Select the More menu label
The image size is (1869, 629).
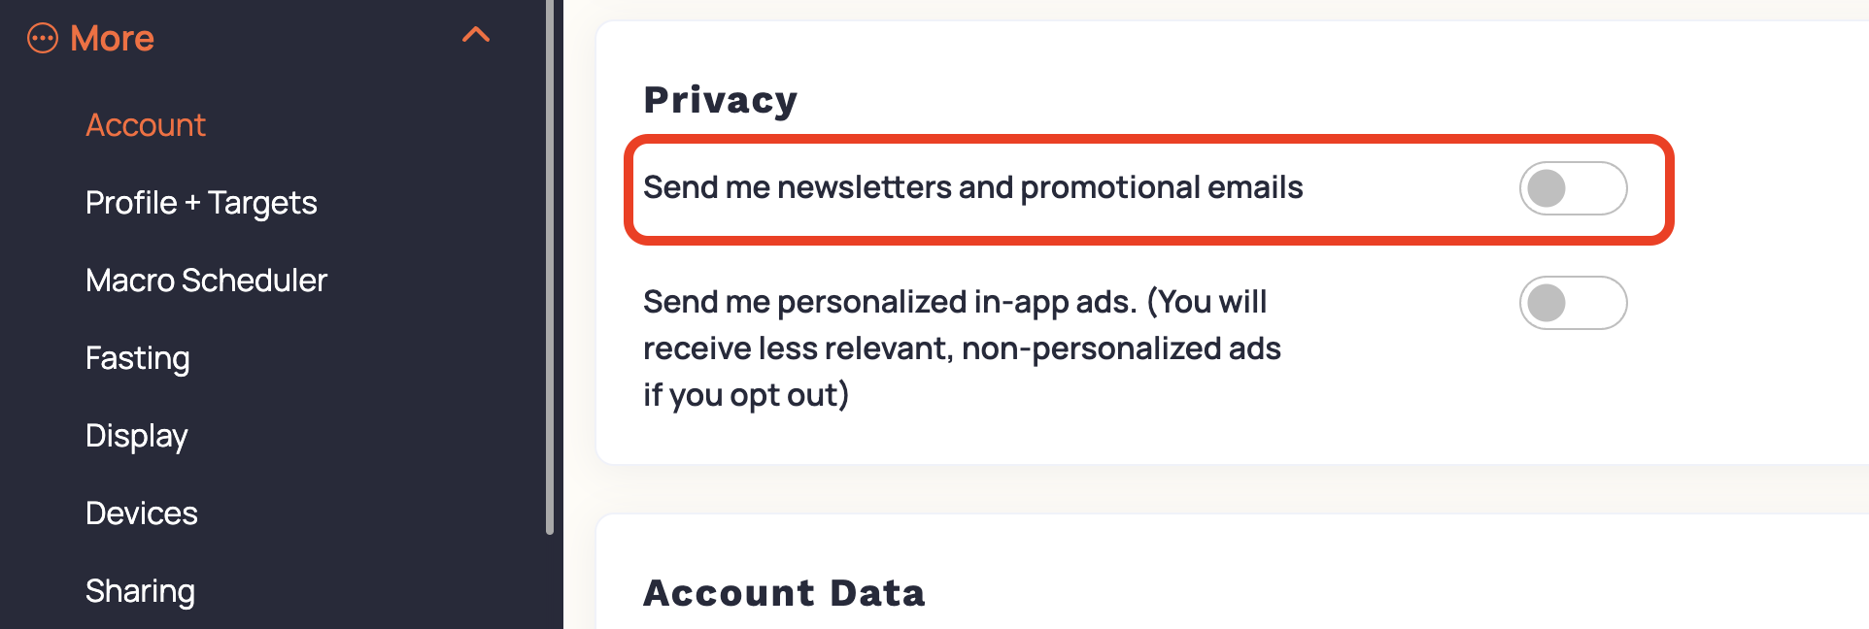112,39
